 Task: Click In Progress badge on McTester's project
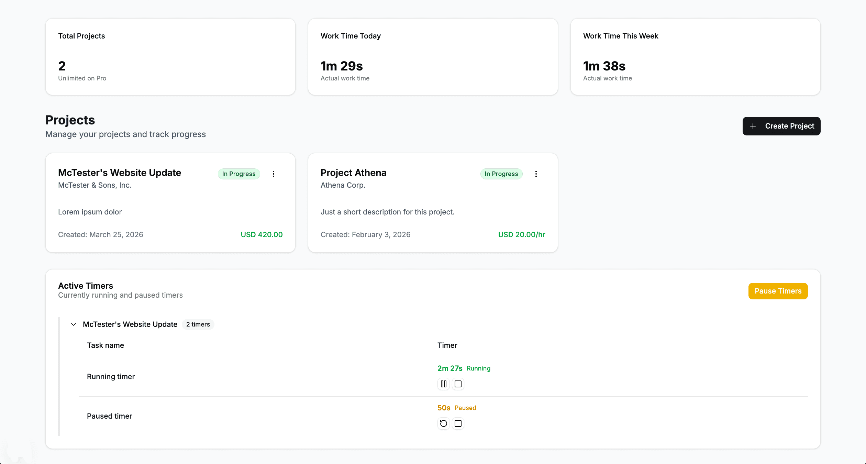[x=239, y=174]
